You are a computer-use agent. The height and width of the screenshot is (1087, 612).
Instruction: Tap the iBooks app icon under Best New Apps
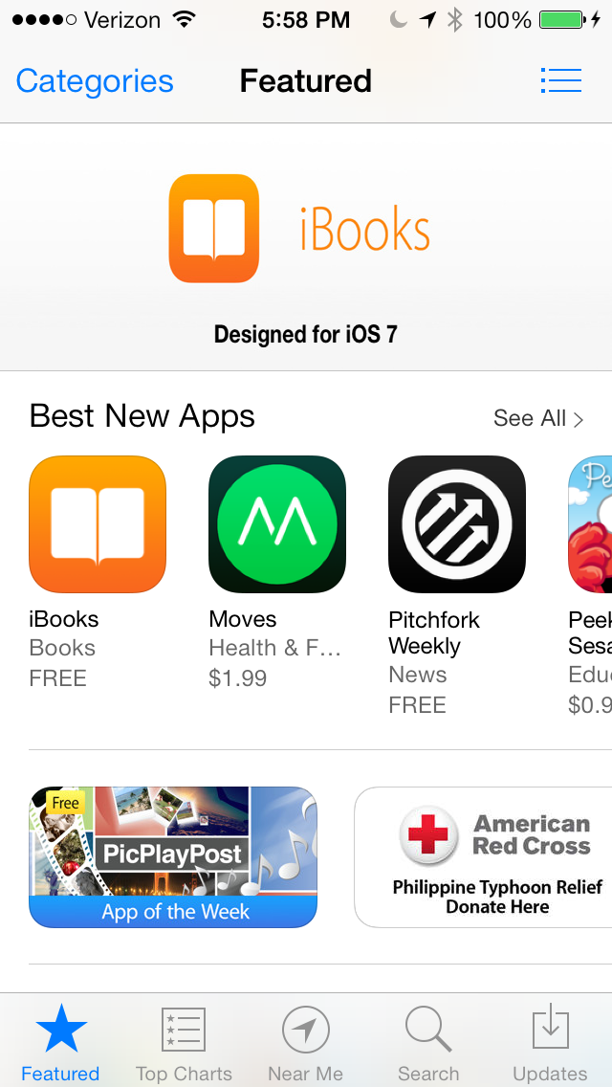(98, 524)
